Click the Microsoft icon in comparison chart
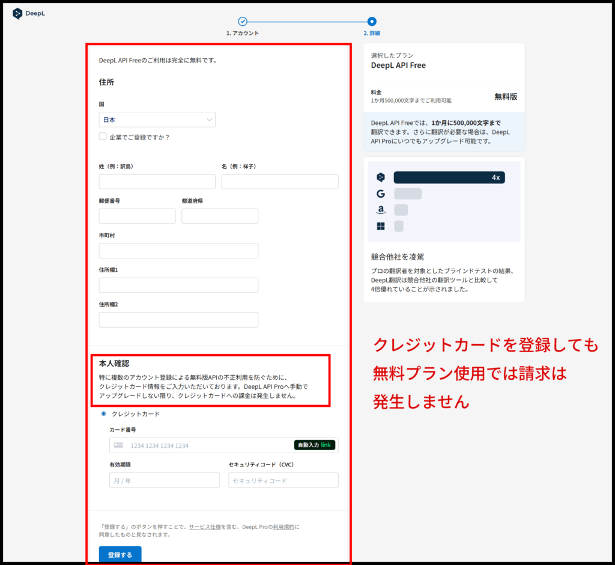 pos(380,226)
